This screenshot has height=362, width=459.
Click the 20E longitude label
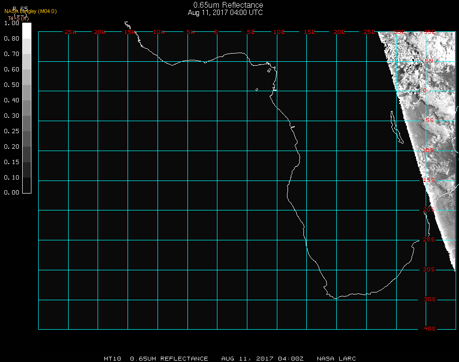339,32
